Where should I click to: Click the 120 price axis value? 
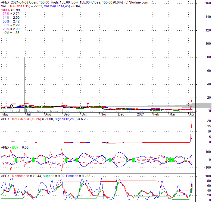[208, 30]
